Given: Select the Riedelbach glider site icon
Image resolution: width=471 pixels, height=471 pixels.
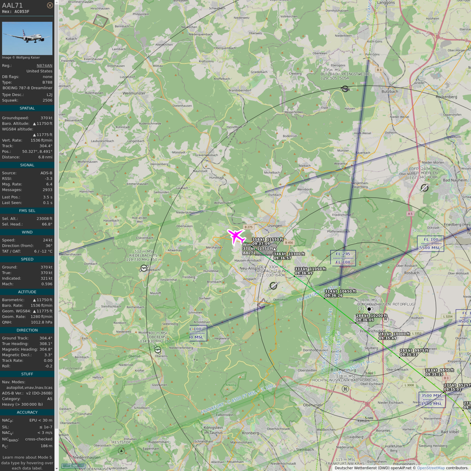Looking at the screenshot, I should tap(144, 269).
